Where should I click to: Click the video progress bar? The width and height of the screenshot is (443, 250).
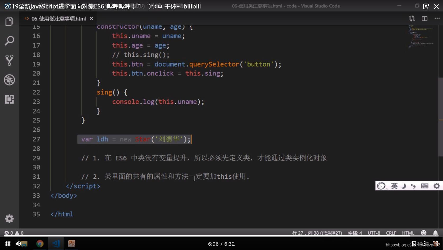click(221, 236)
